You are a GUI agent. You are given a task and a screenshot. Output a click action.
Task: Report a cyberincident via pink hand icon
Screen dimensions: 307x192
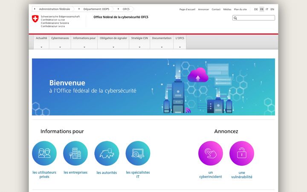click(x=211, y=153)
